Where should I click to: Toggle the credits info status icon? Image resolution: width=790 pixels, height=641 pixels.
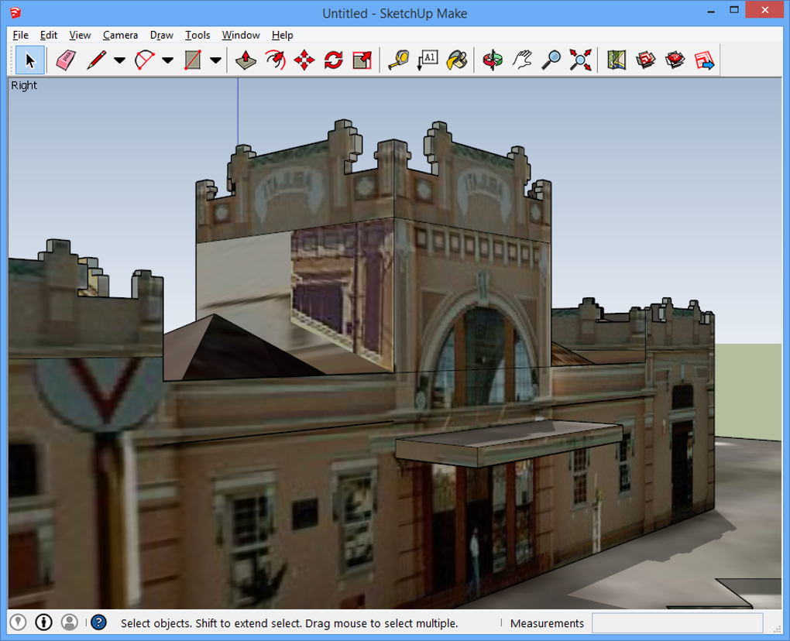44,622
